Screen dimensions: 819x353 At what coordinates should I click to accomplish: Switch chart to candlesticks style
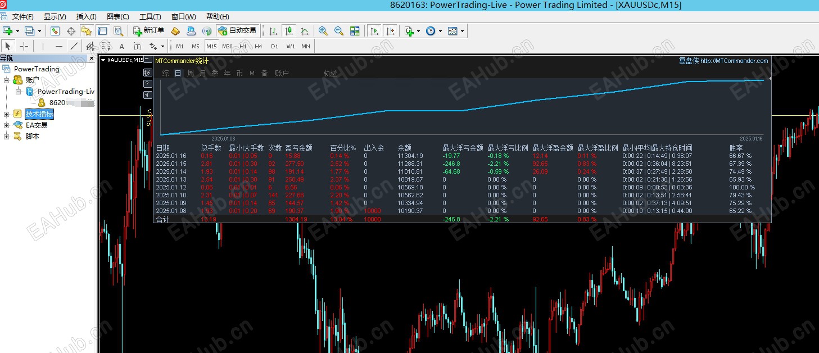(x=289, y=31)
